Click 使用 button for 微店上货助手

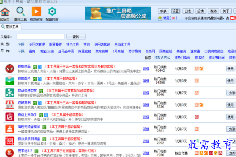pos(230,117)
